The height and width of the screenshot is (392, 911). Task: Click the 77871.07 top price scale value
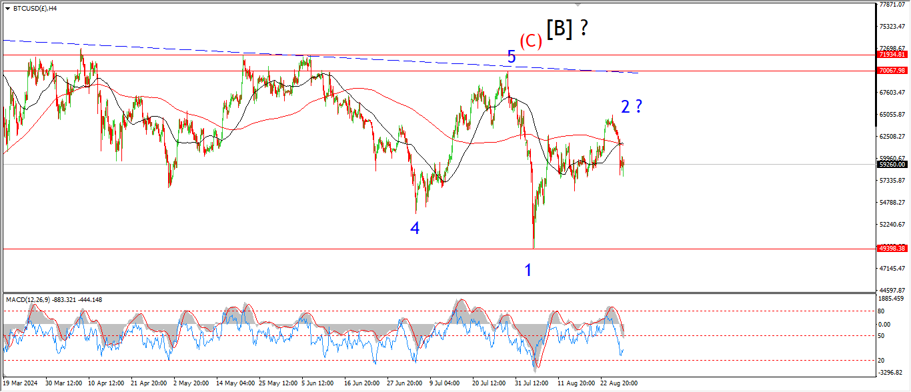pyautogui.click(x=892, y=5)
